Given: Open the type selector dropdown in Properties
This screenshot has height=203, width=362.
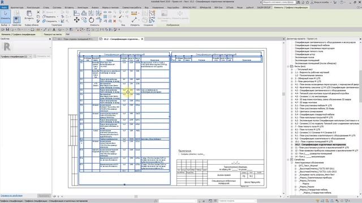Looking at the screenshot, I should [50, 47].
